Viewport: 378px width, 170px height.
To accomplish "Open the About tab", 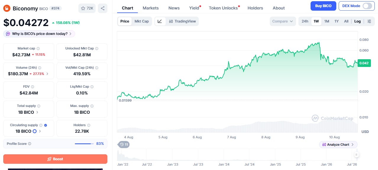I will click(x=279, y=8).
